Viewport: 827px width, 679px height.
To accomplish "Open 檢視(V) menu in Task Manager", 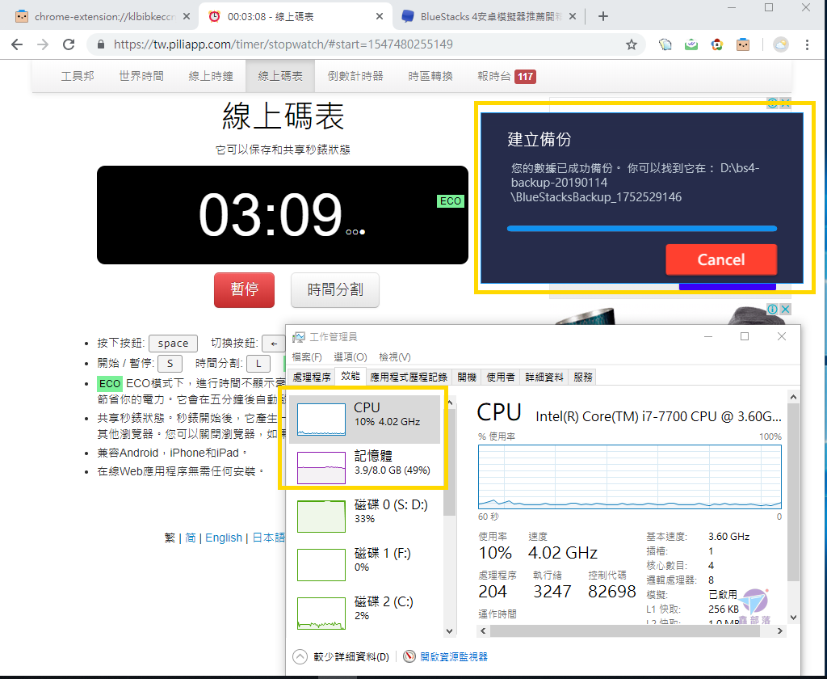I will pyautogui.click(x=394, y=357).
